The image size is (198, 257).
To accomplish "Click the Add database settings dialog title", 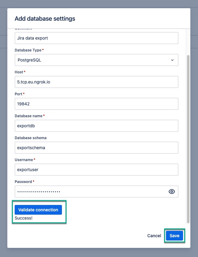I will tap(45, 19).
